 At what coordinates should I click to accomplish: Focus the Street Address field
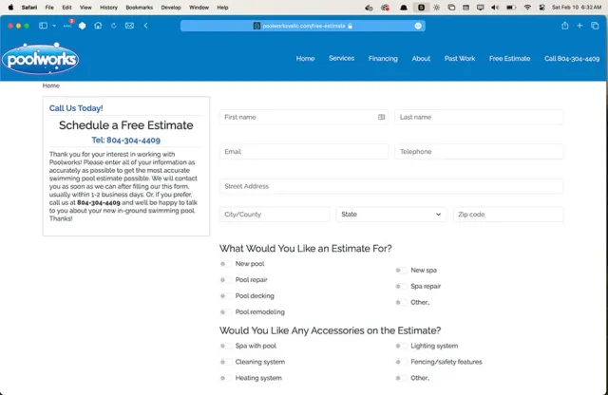point(391,186)
